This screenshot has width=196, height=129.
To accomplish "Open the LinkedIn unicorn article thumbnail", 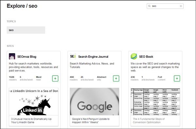I will (34, 101).
